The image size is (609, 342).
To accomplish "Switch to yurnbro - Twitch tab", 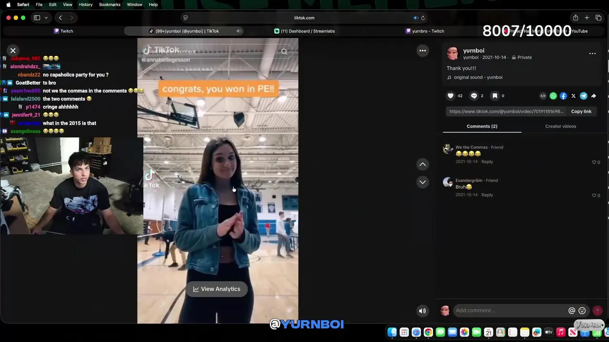I will (x=424, y=31).
